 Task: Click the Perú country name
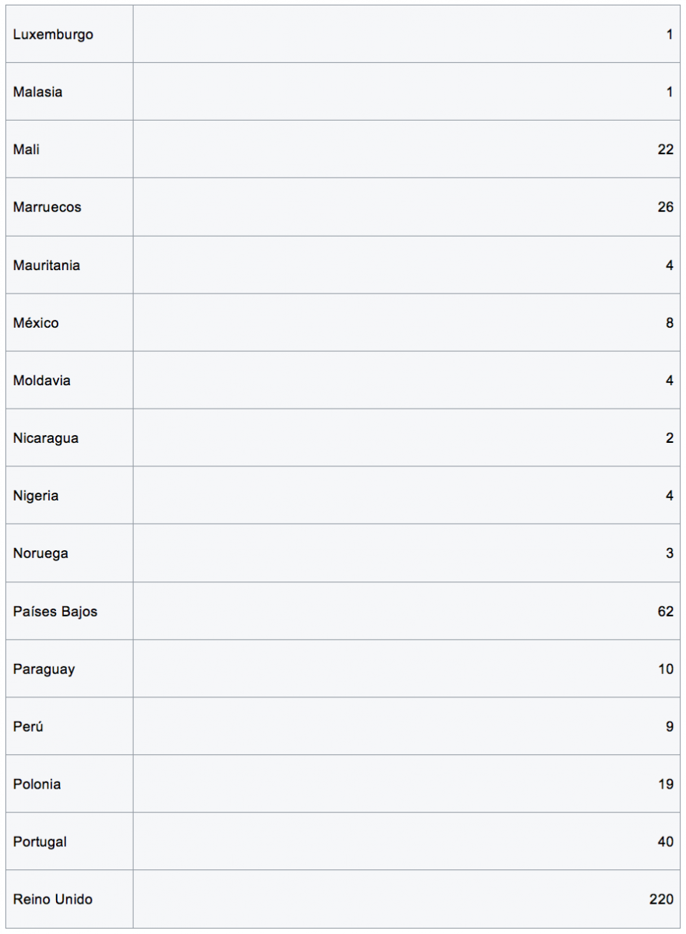click(28, 726)
